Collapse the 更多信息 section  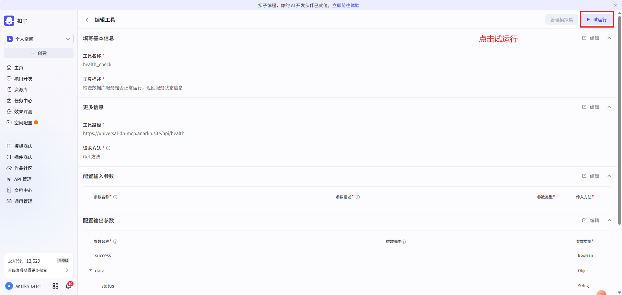click(609, 107)
